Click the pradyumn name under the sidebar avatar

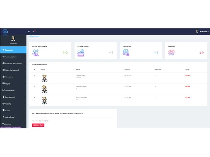pos(13,44)
